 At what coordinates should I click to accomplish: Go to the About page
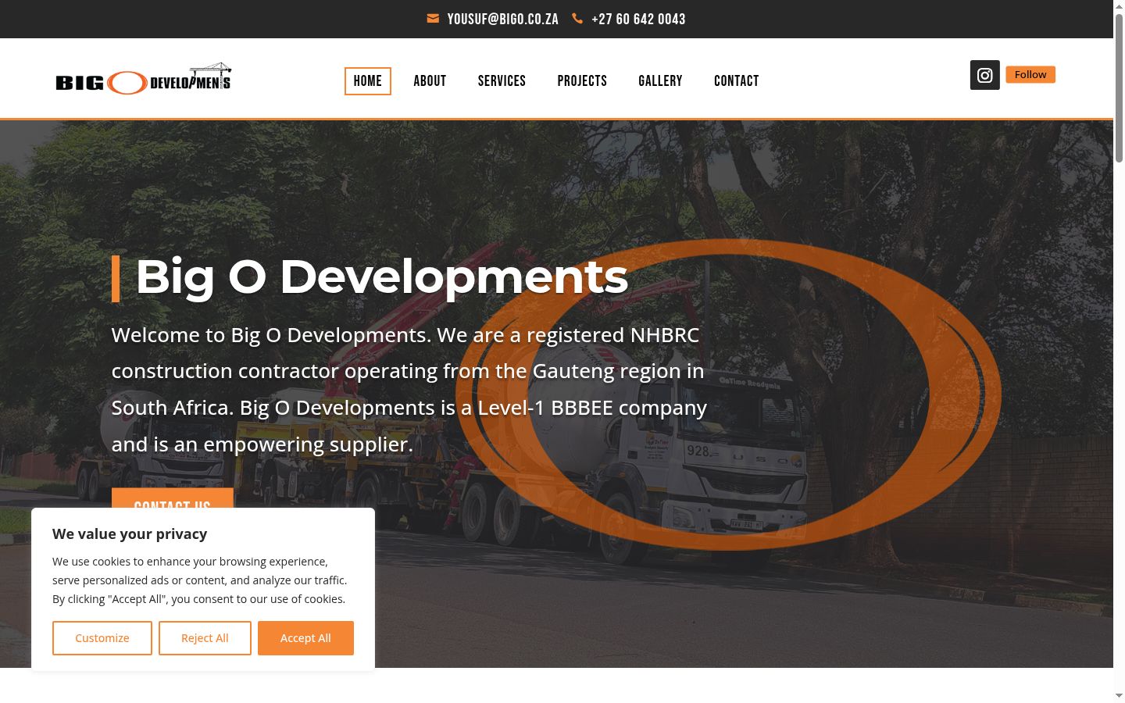tap(430, 81)
